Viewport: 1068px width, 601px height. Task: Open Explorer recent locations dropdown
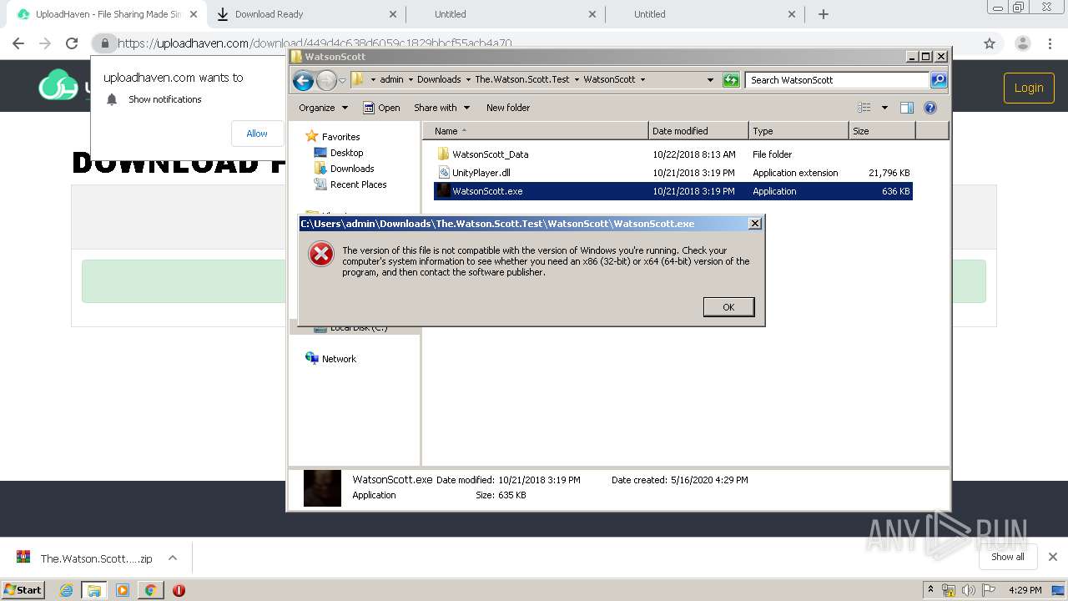(342, 80)
